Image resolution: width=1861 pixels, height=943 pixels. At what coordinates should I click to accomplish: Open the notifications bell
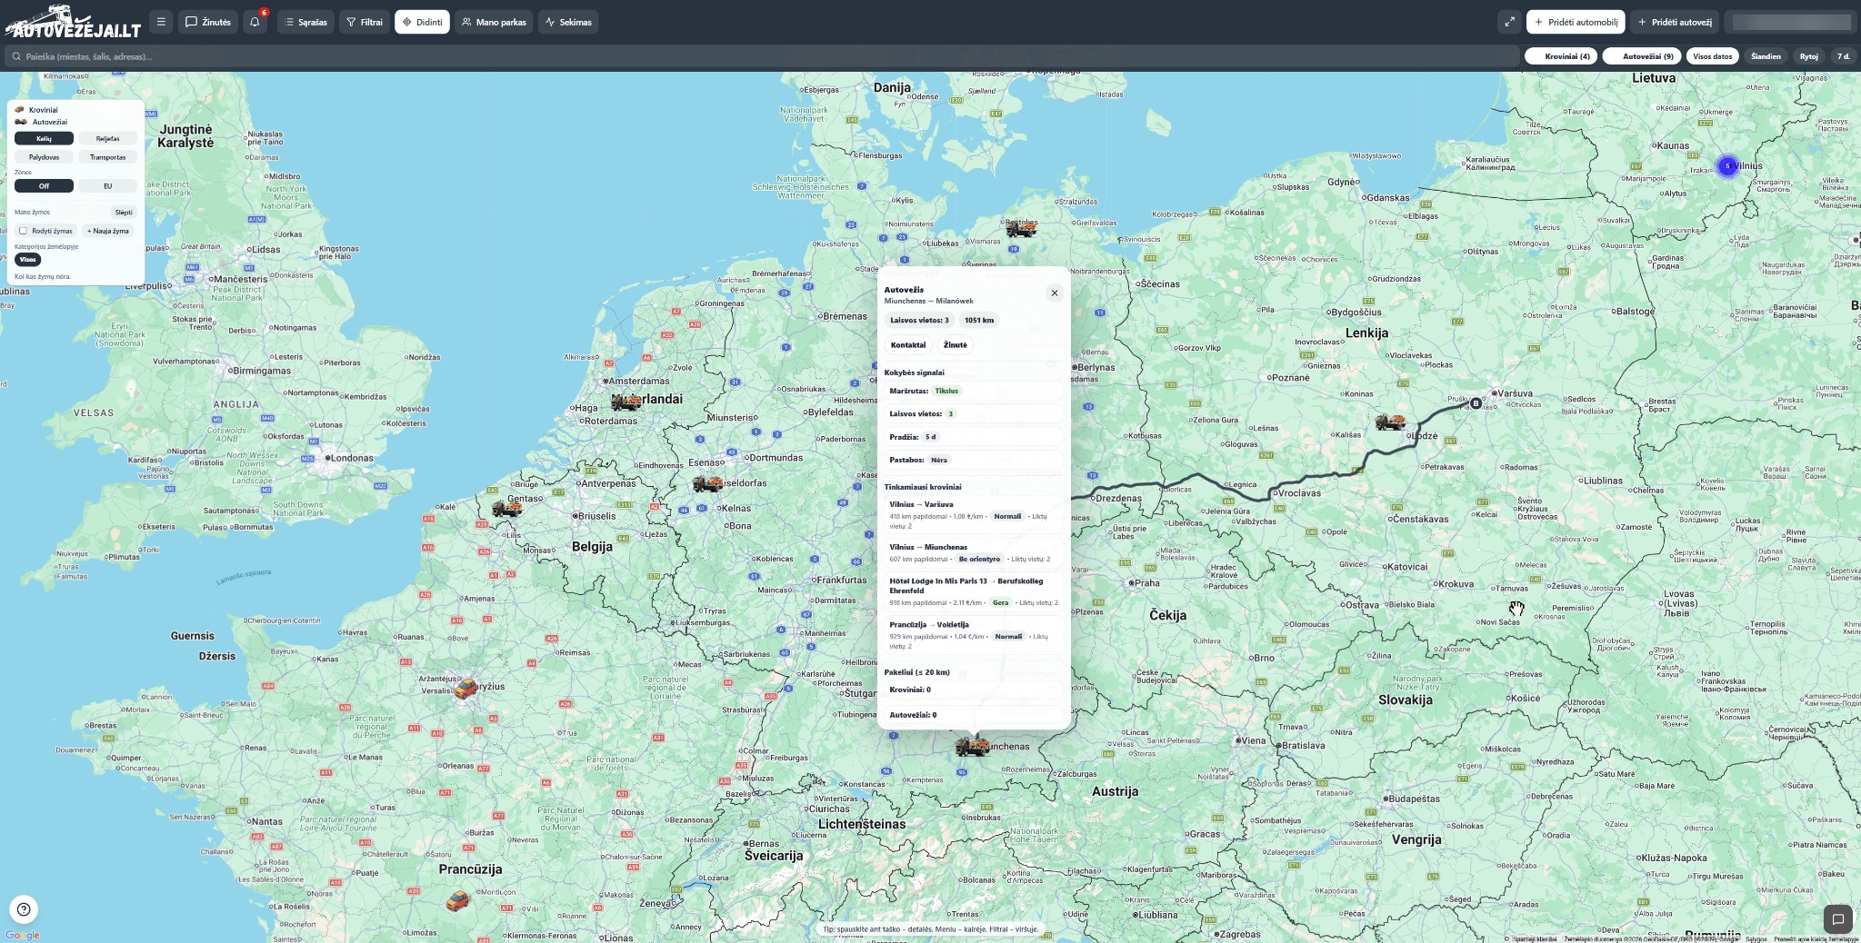[255, 22]
